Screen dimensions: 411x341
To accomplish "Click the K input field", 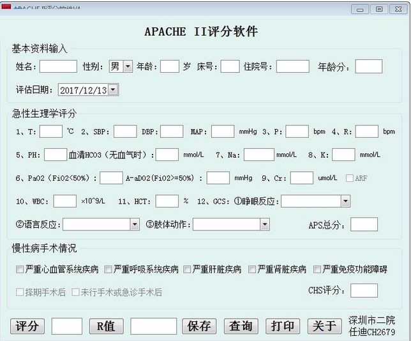I will coord(343,155).
